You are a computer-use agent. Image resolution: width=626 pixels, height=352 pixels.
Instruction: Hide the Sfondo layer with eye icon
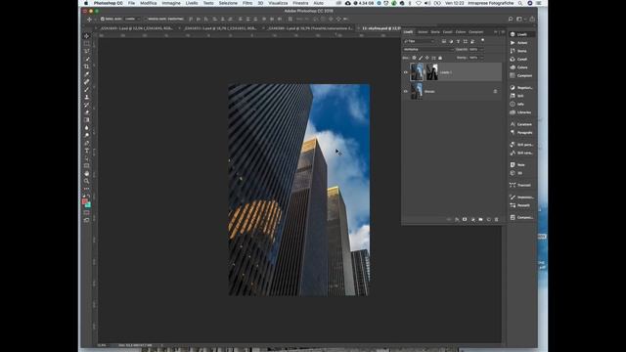coord(406,91)
